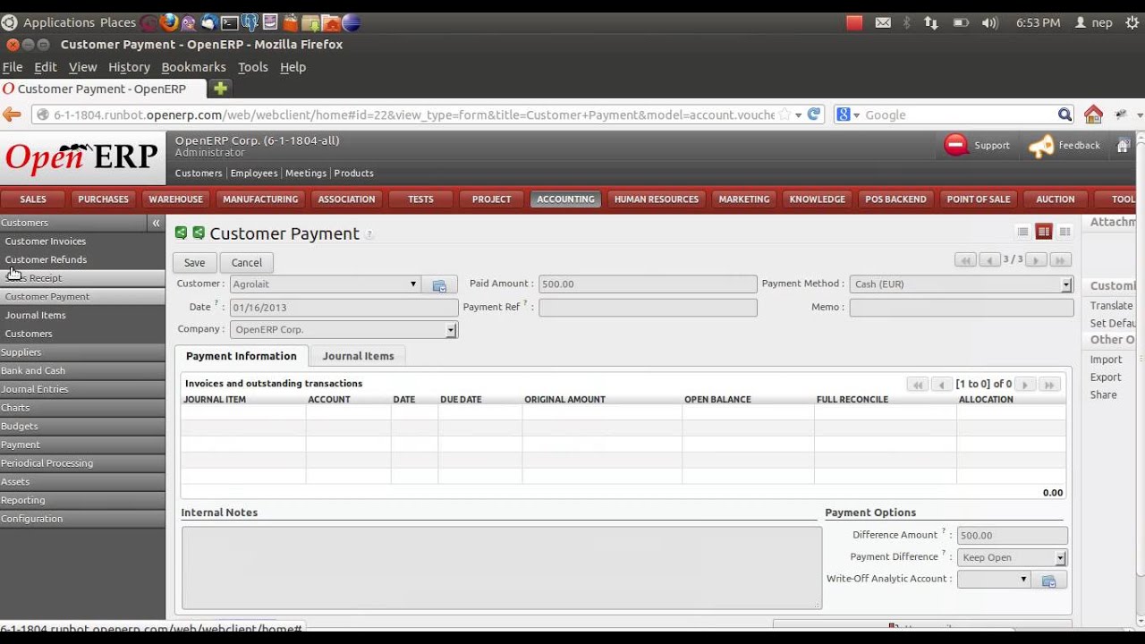
Task: Collapse the left sidebar with double-chevron
Action: (x=156, y=223)
